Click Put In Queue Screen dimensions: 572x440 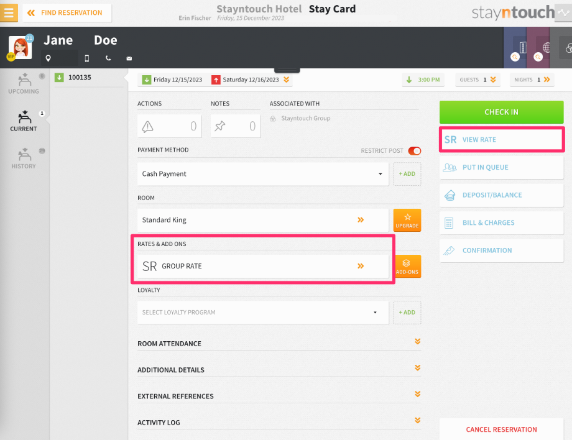point(501,167)
